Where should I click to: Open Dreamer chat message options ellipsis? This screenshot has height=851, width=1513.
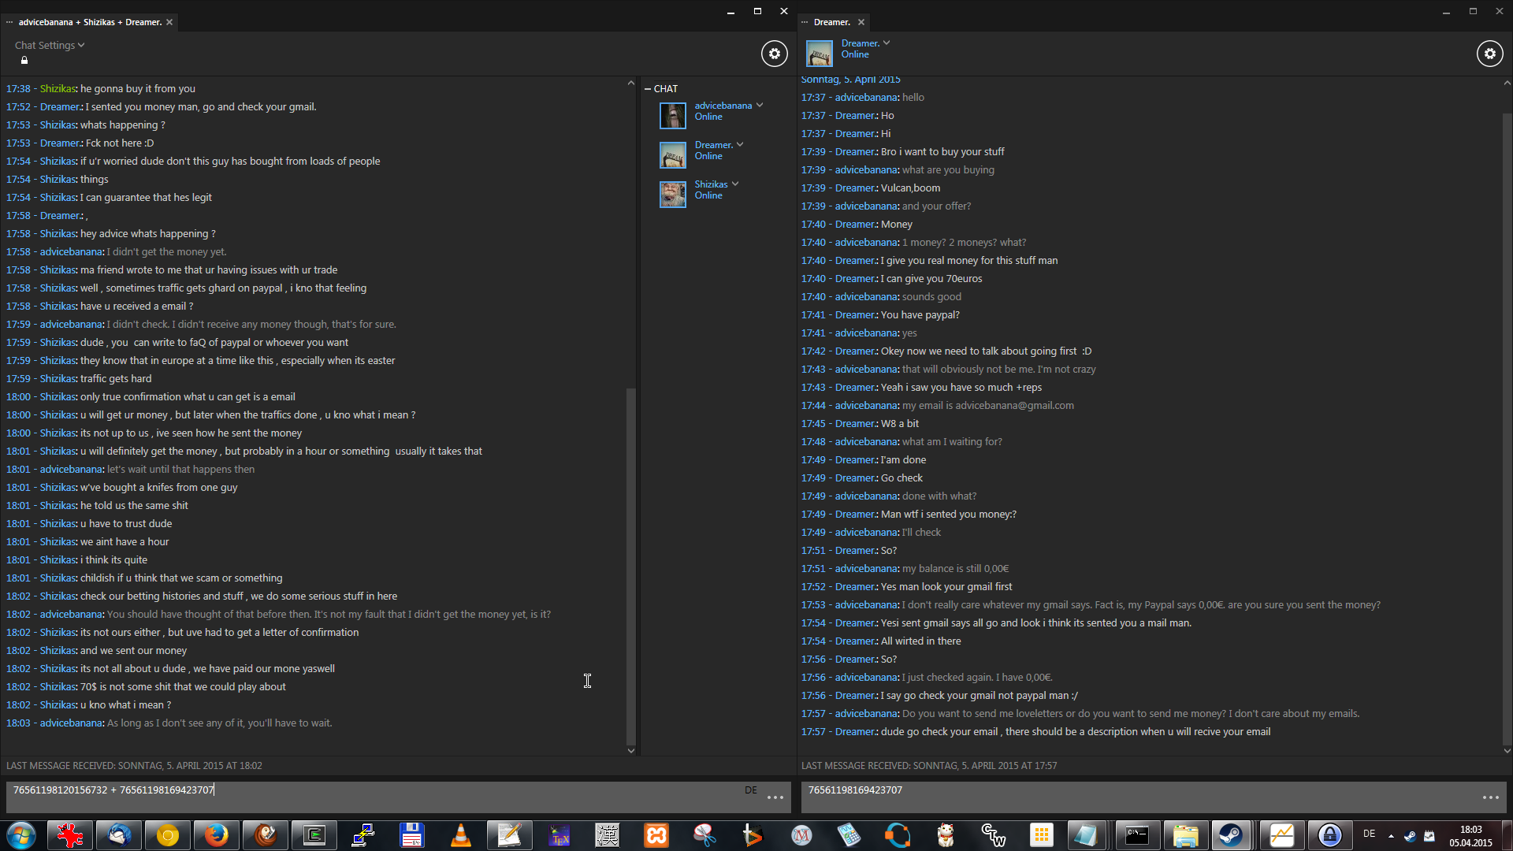tap(1490, 797)
